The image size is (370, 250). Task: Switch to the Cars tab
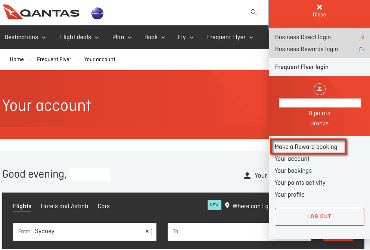pos(103,206)
